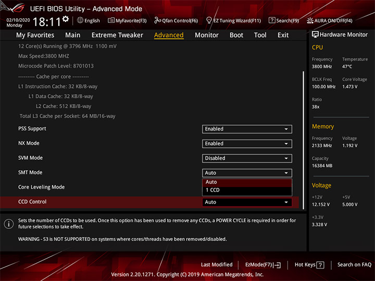Click the PSS Support label
Image resolution: width=375 pixels, height=281 pixels.
(32, 129)
